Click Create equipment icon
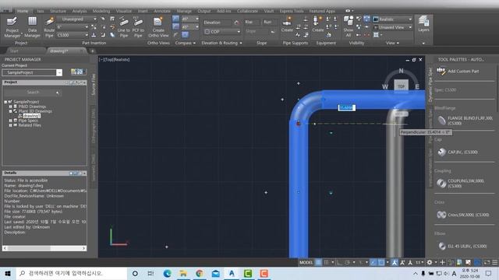499x280 pixels. [317, 24]
